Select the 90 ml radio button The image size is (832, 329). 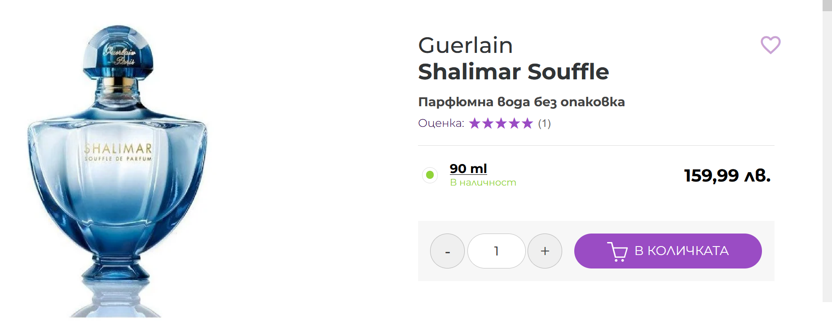coord(430,175)
